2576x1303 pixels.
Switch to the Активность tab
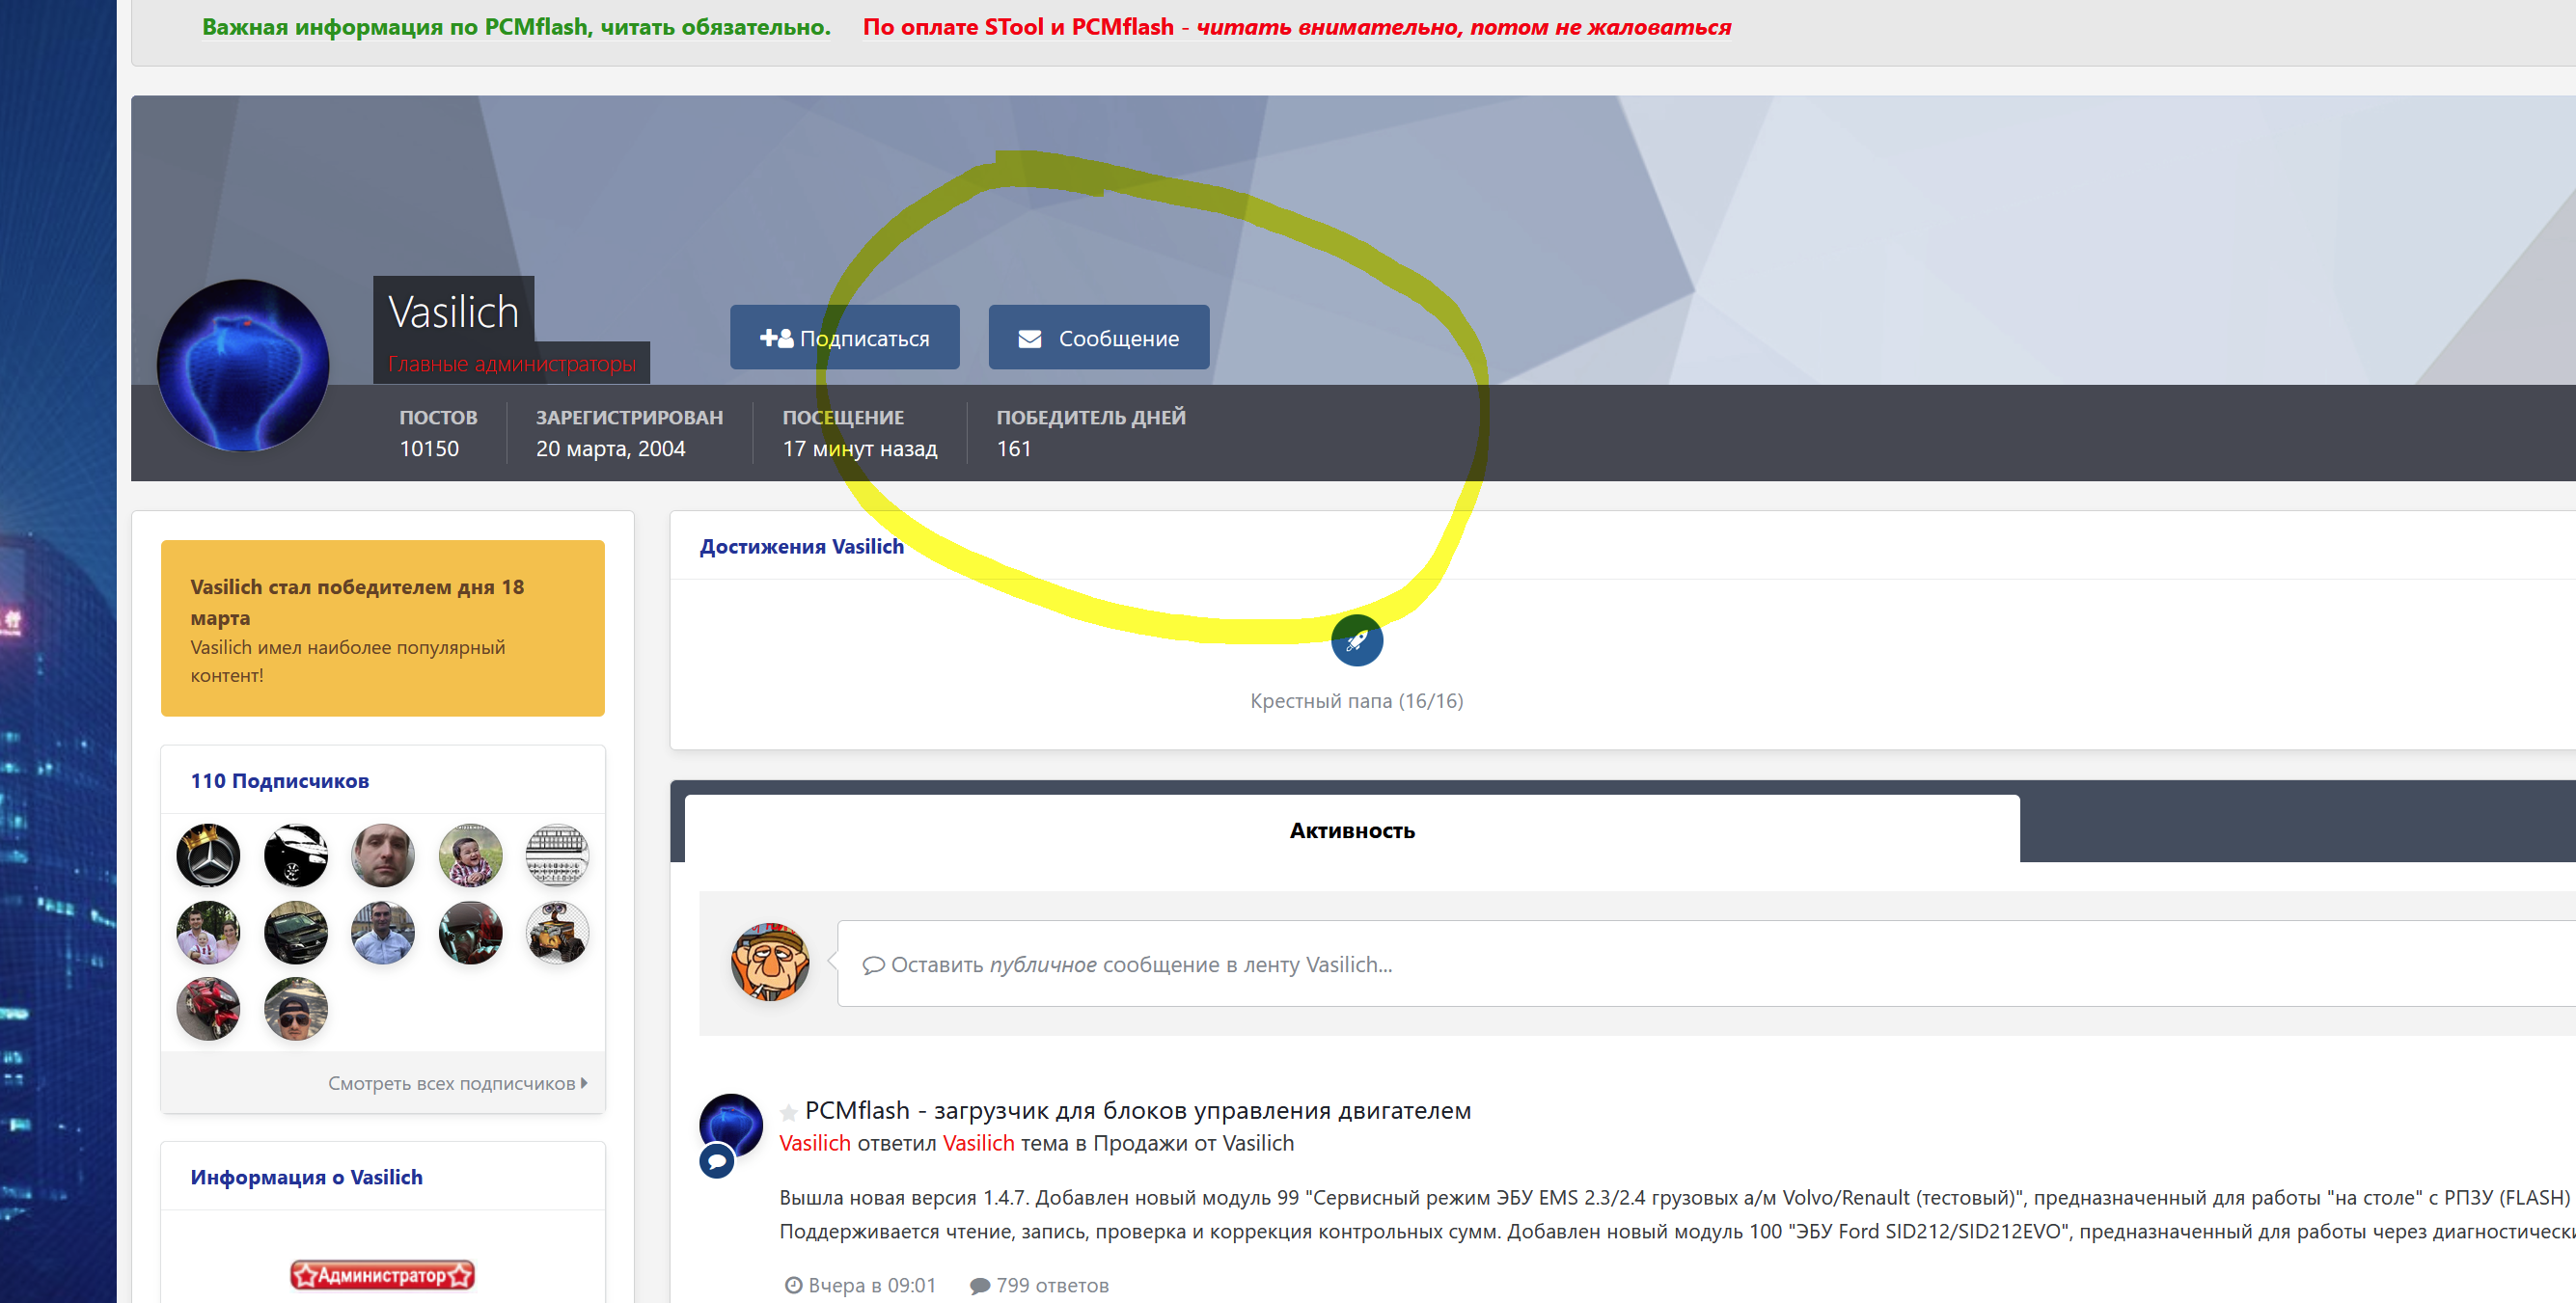[1351, 830]
